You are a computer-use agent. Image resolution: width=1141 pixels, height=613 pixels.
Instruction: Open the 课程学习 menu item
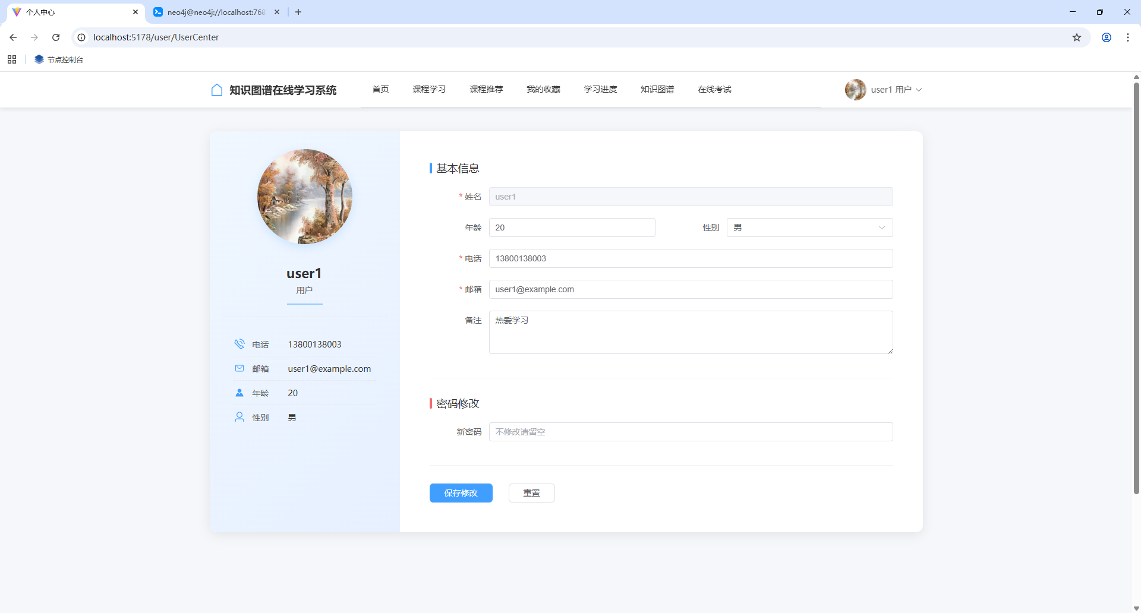click(x=429, y=89)
